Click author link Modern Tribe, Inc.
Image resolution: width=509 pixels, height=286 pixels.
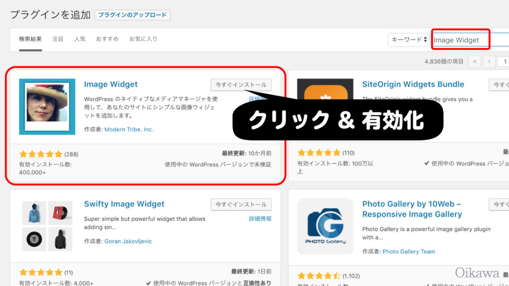click(129, 129)
